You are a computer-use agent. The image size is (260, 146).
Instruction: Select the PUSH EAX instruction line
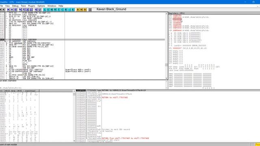pos(27,73)
